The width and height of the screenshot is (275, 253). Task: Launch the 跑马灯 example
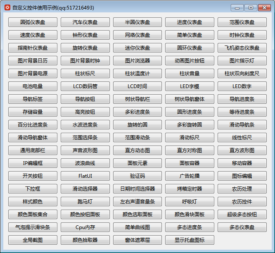[85, 202]
